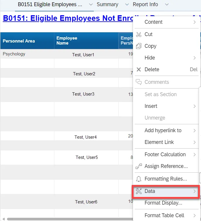Click the horizontal scrollbar at the bottom

point(70,219)
